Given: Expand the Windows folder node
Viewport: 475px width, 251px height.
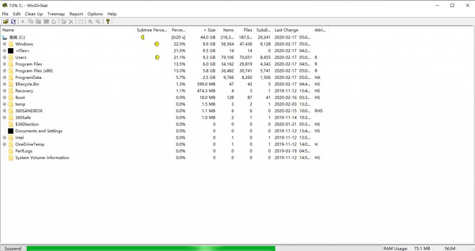Looking at the screenshot, I should (5, 44).
